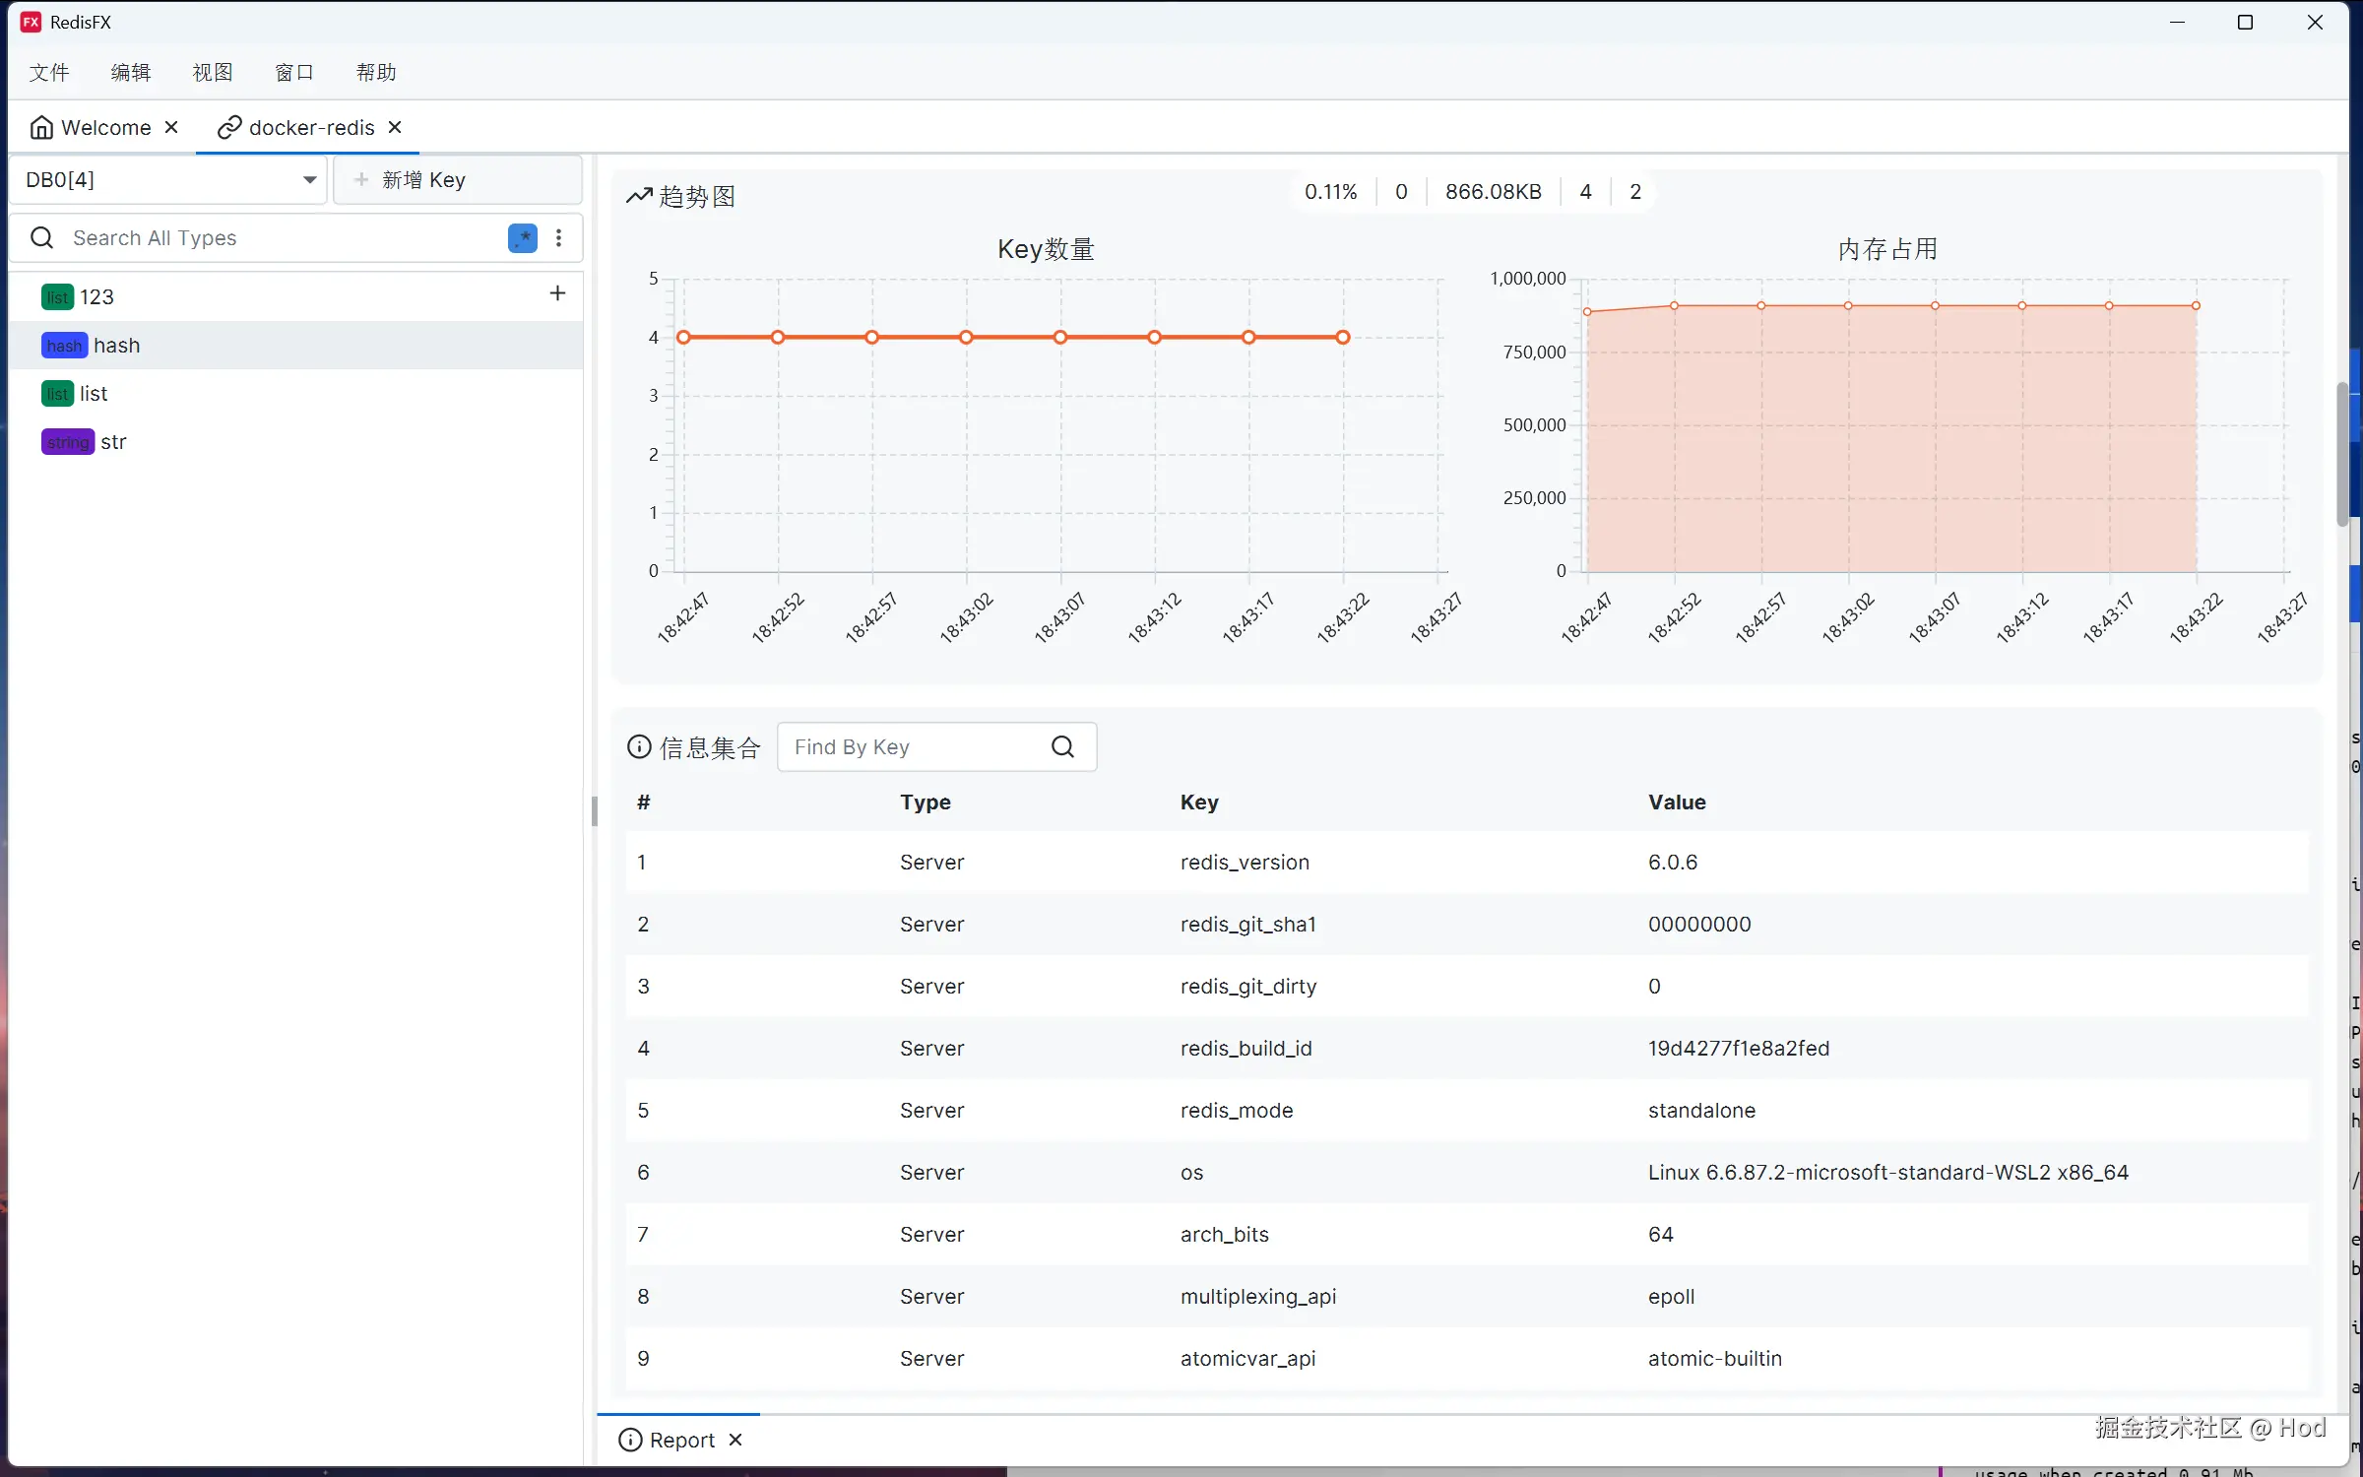Open the three-dot search options menu
Screen dimensions: 2363x1477
(558, 237)
